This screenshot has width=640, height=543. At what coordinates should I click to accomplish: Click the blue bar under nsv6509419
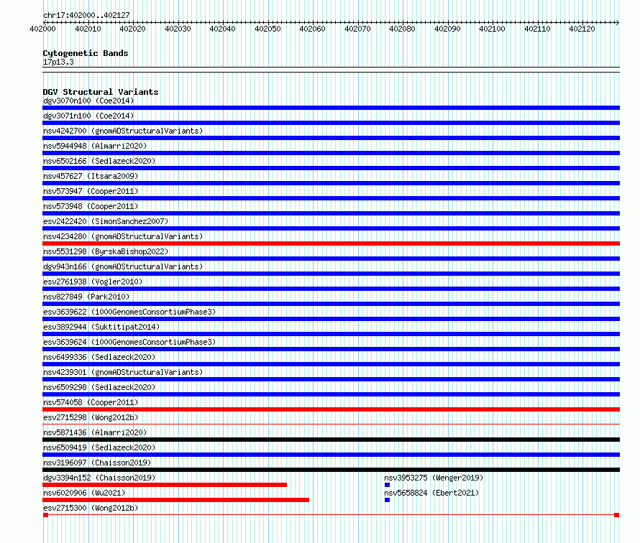(331, 455)
